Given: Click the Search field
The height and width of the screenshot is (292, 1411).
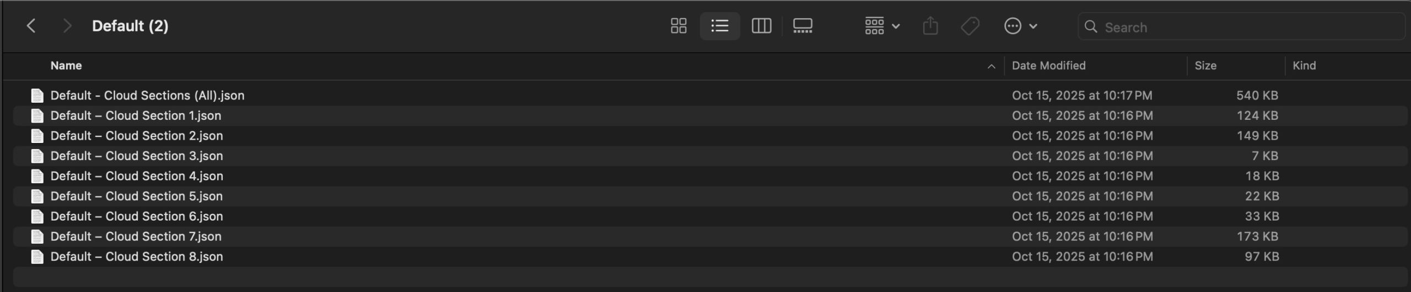Looking at the screenshot, I should pyautogui.click(x=1246, y=27).
